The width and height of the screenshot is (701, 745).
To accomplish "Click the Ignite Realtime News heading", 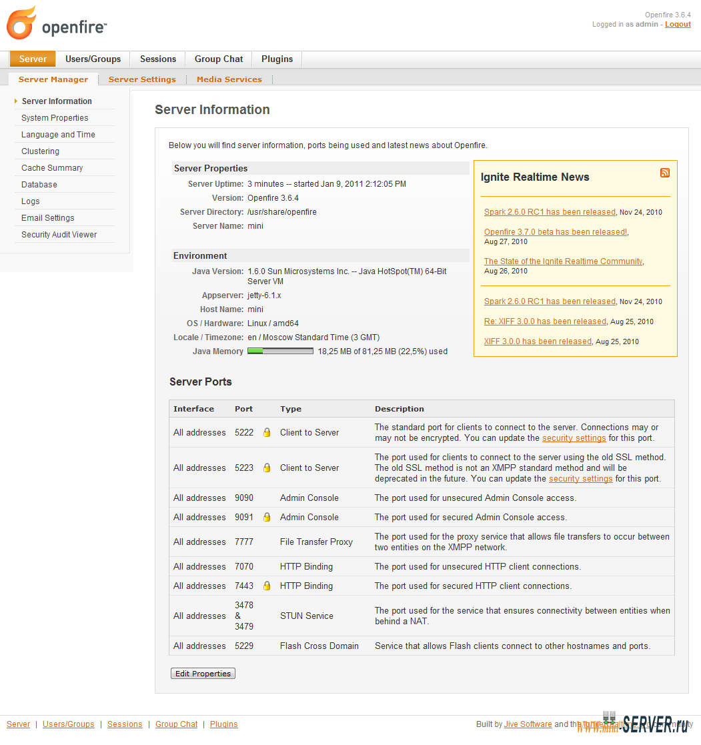I will (535, 177).
